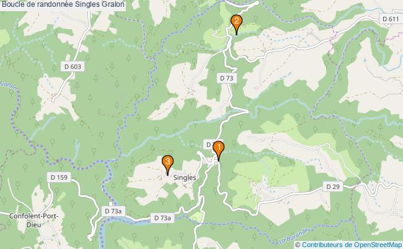This screenshot has width=403, height=249.
Task: Click the small red barrier symbol on river
Action: click(58, 161)
